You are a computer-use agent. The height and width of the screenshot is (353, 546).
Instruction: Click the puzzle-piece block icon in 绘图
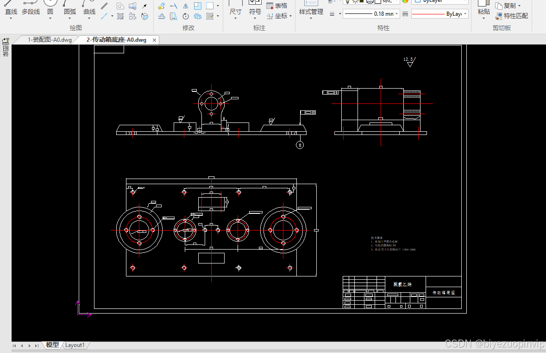pyautogui.click(x=132, y=16)
